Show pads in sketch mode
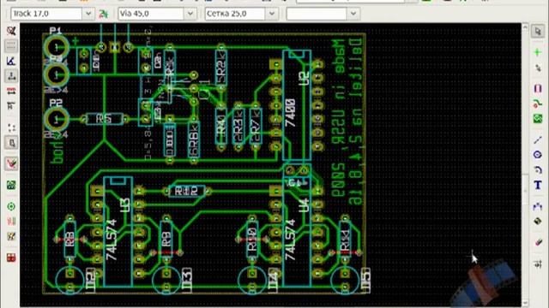The image size is (549, 308). click(11, 206)
